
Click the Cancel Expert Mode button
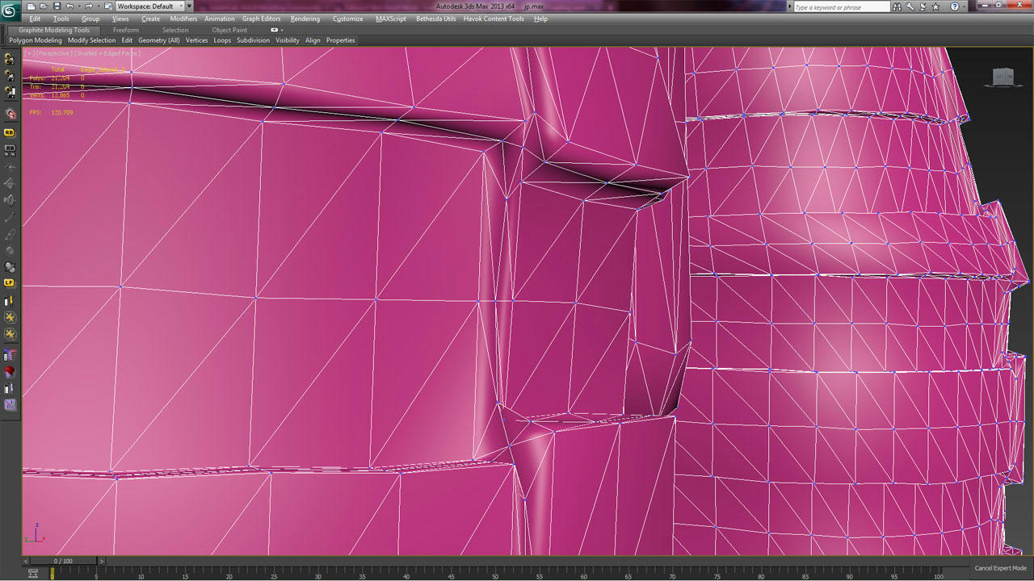[x=1000, y=568]
